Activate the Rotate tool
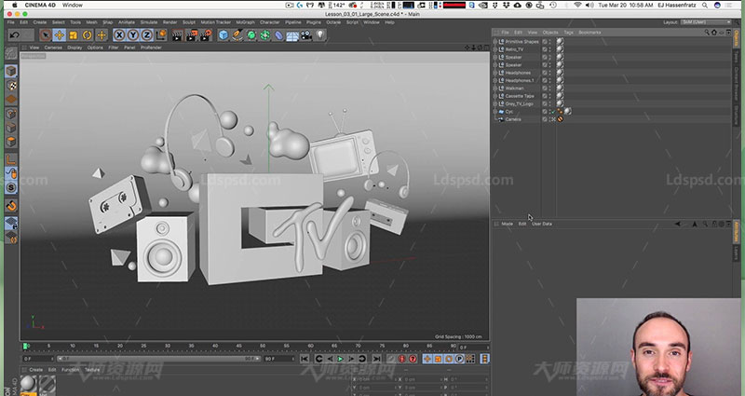Viewport: 745px width, 396px height. coord(87,34)
